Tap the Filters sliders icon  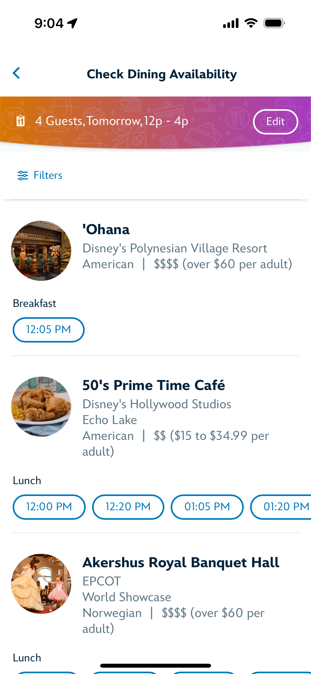pyautogui.click(x=23, y=175)
